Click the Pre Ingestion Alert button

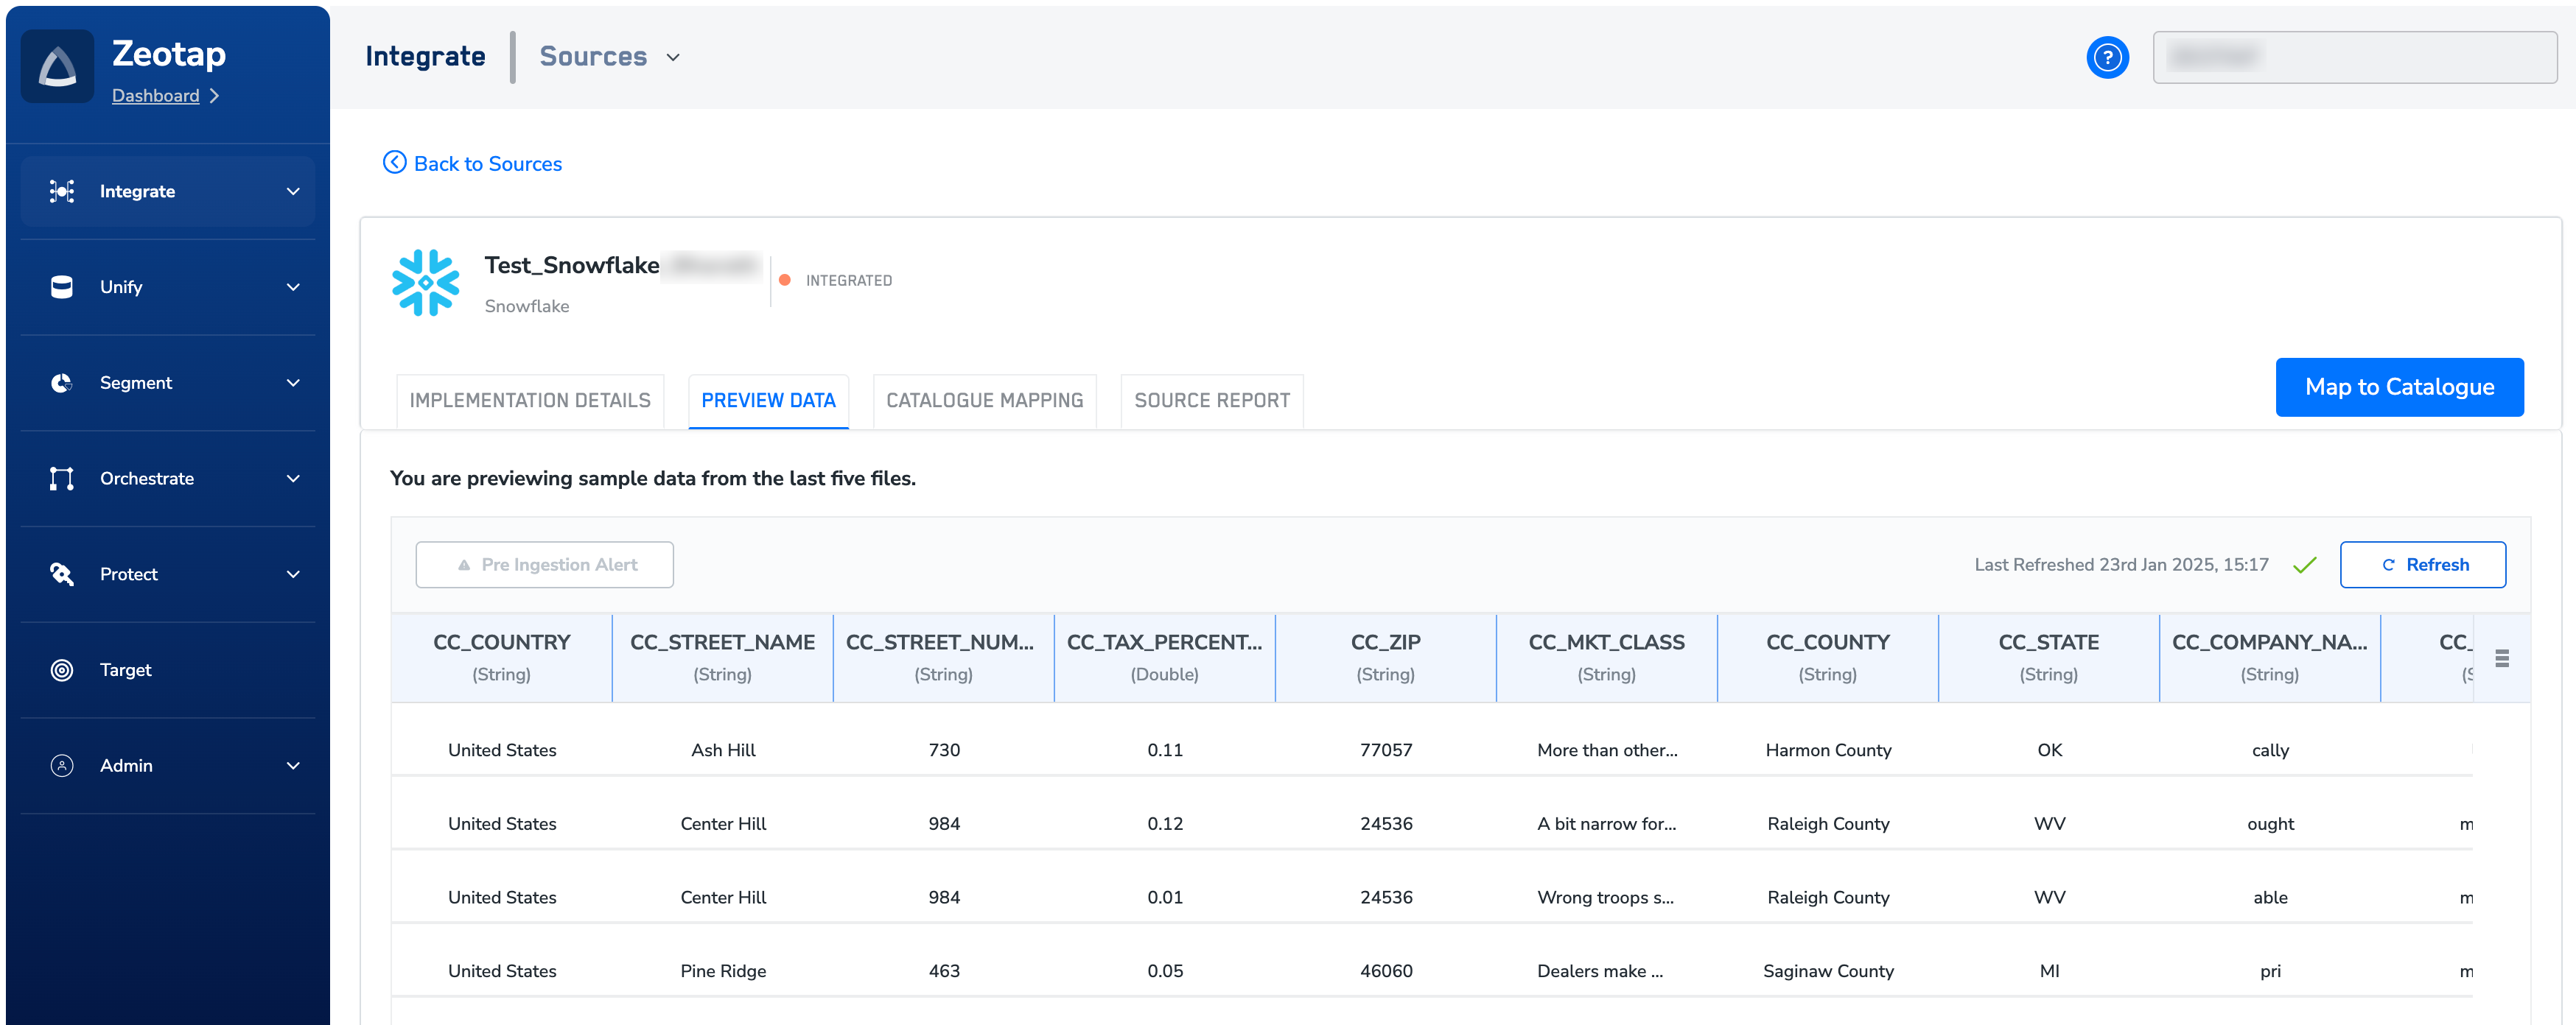point(545,566)
